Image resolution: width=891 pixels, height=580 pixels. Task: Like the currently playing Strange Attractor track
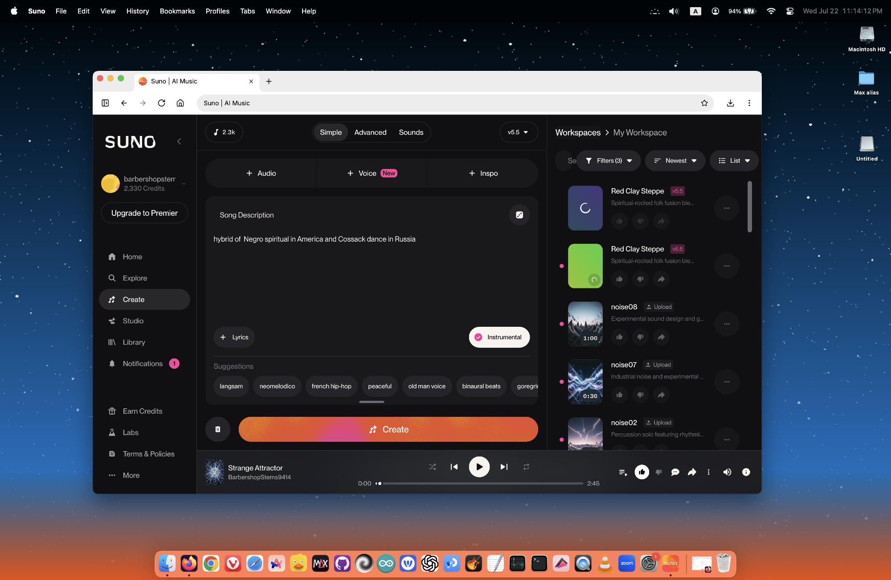[642, 472]
